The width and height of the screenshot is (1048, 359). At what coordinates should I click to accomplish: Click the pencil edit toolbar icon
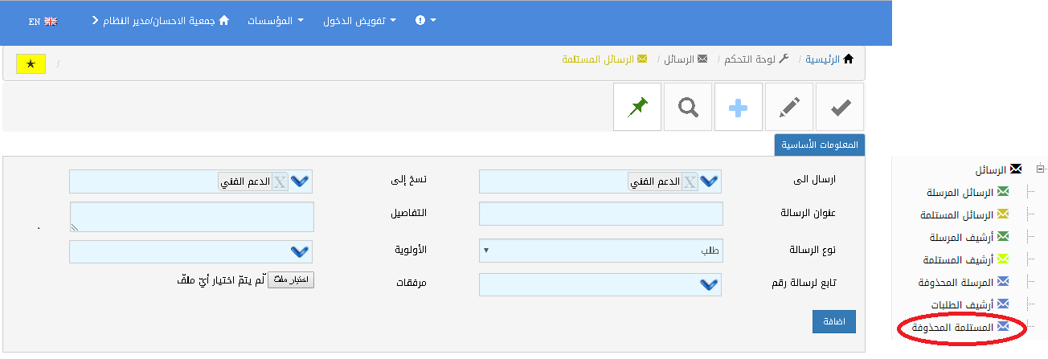pyautogui.click(x=788, y=107)
